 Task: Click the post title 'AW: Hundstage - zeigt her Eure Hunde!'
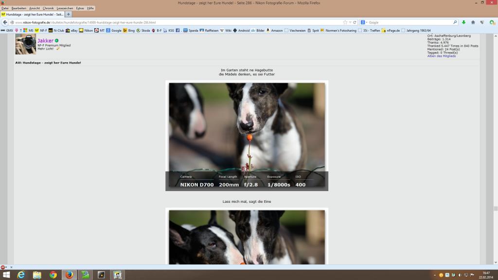pyautogui.click(x=48, y=63)
